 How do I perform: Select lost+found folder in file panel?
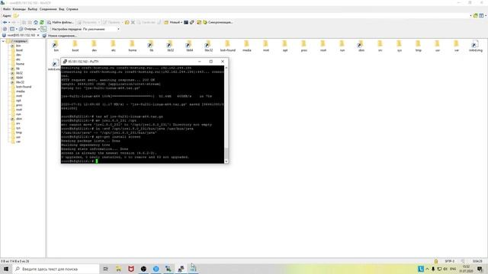[x=227, y=46]
